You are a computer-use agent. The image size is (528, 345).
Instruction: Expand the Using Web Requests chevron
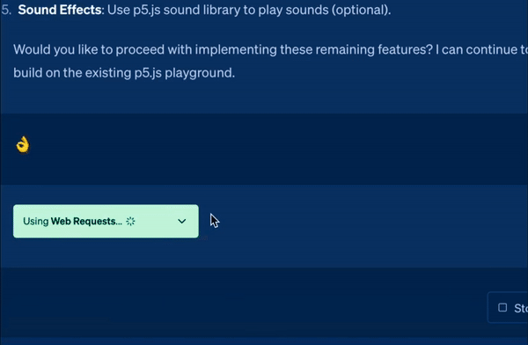[x=182, y=222]
